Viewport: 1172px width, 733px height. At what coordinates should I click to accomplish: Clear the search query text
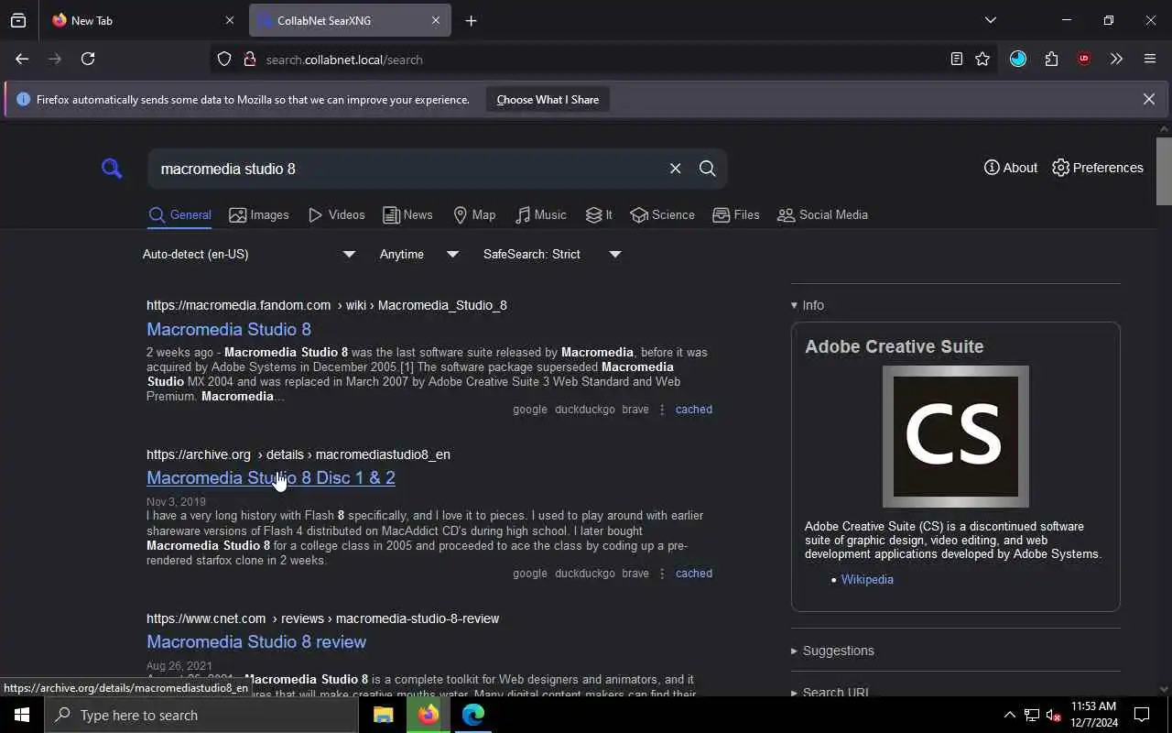pos(675,169)
